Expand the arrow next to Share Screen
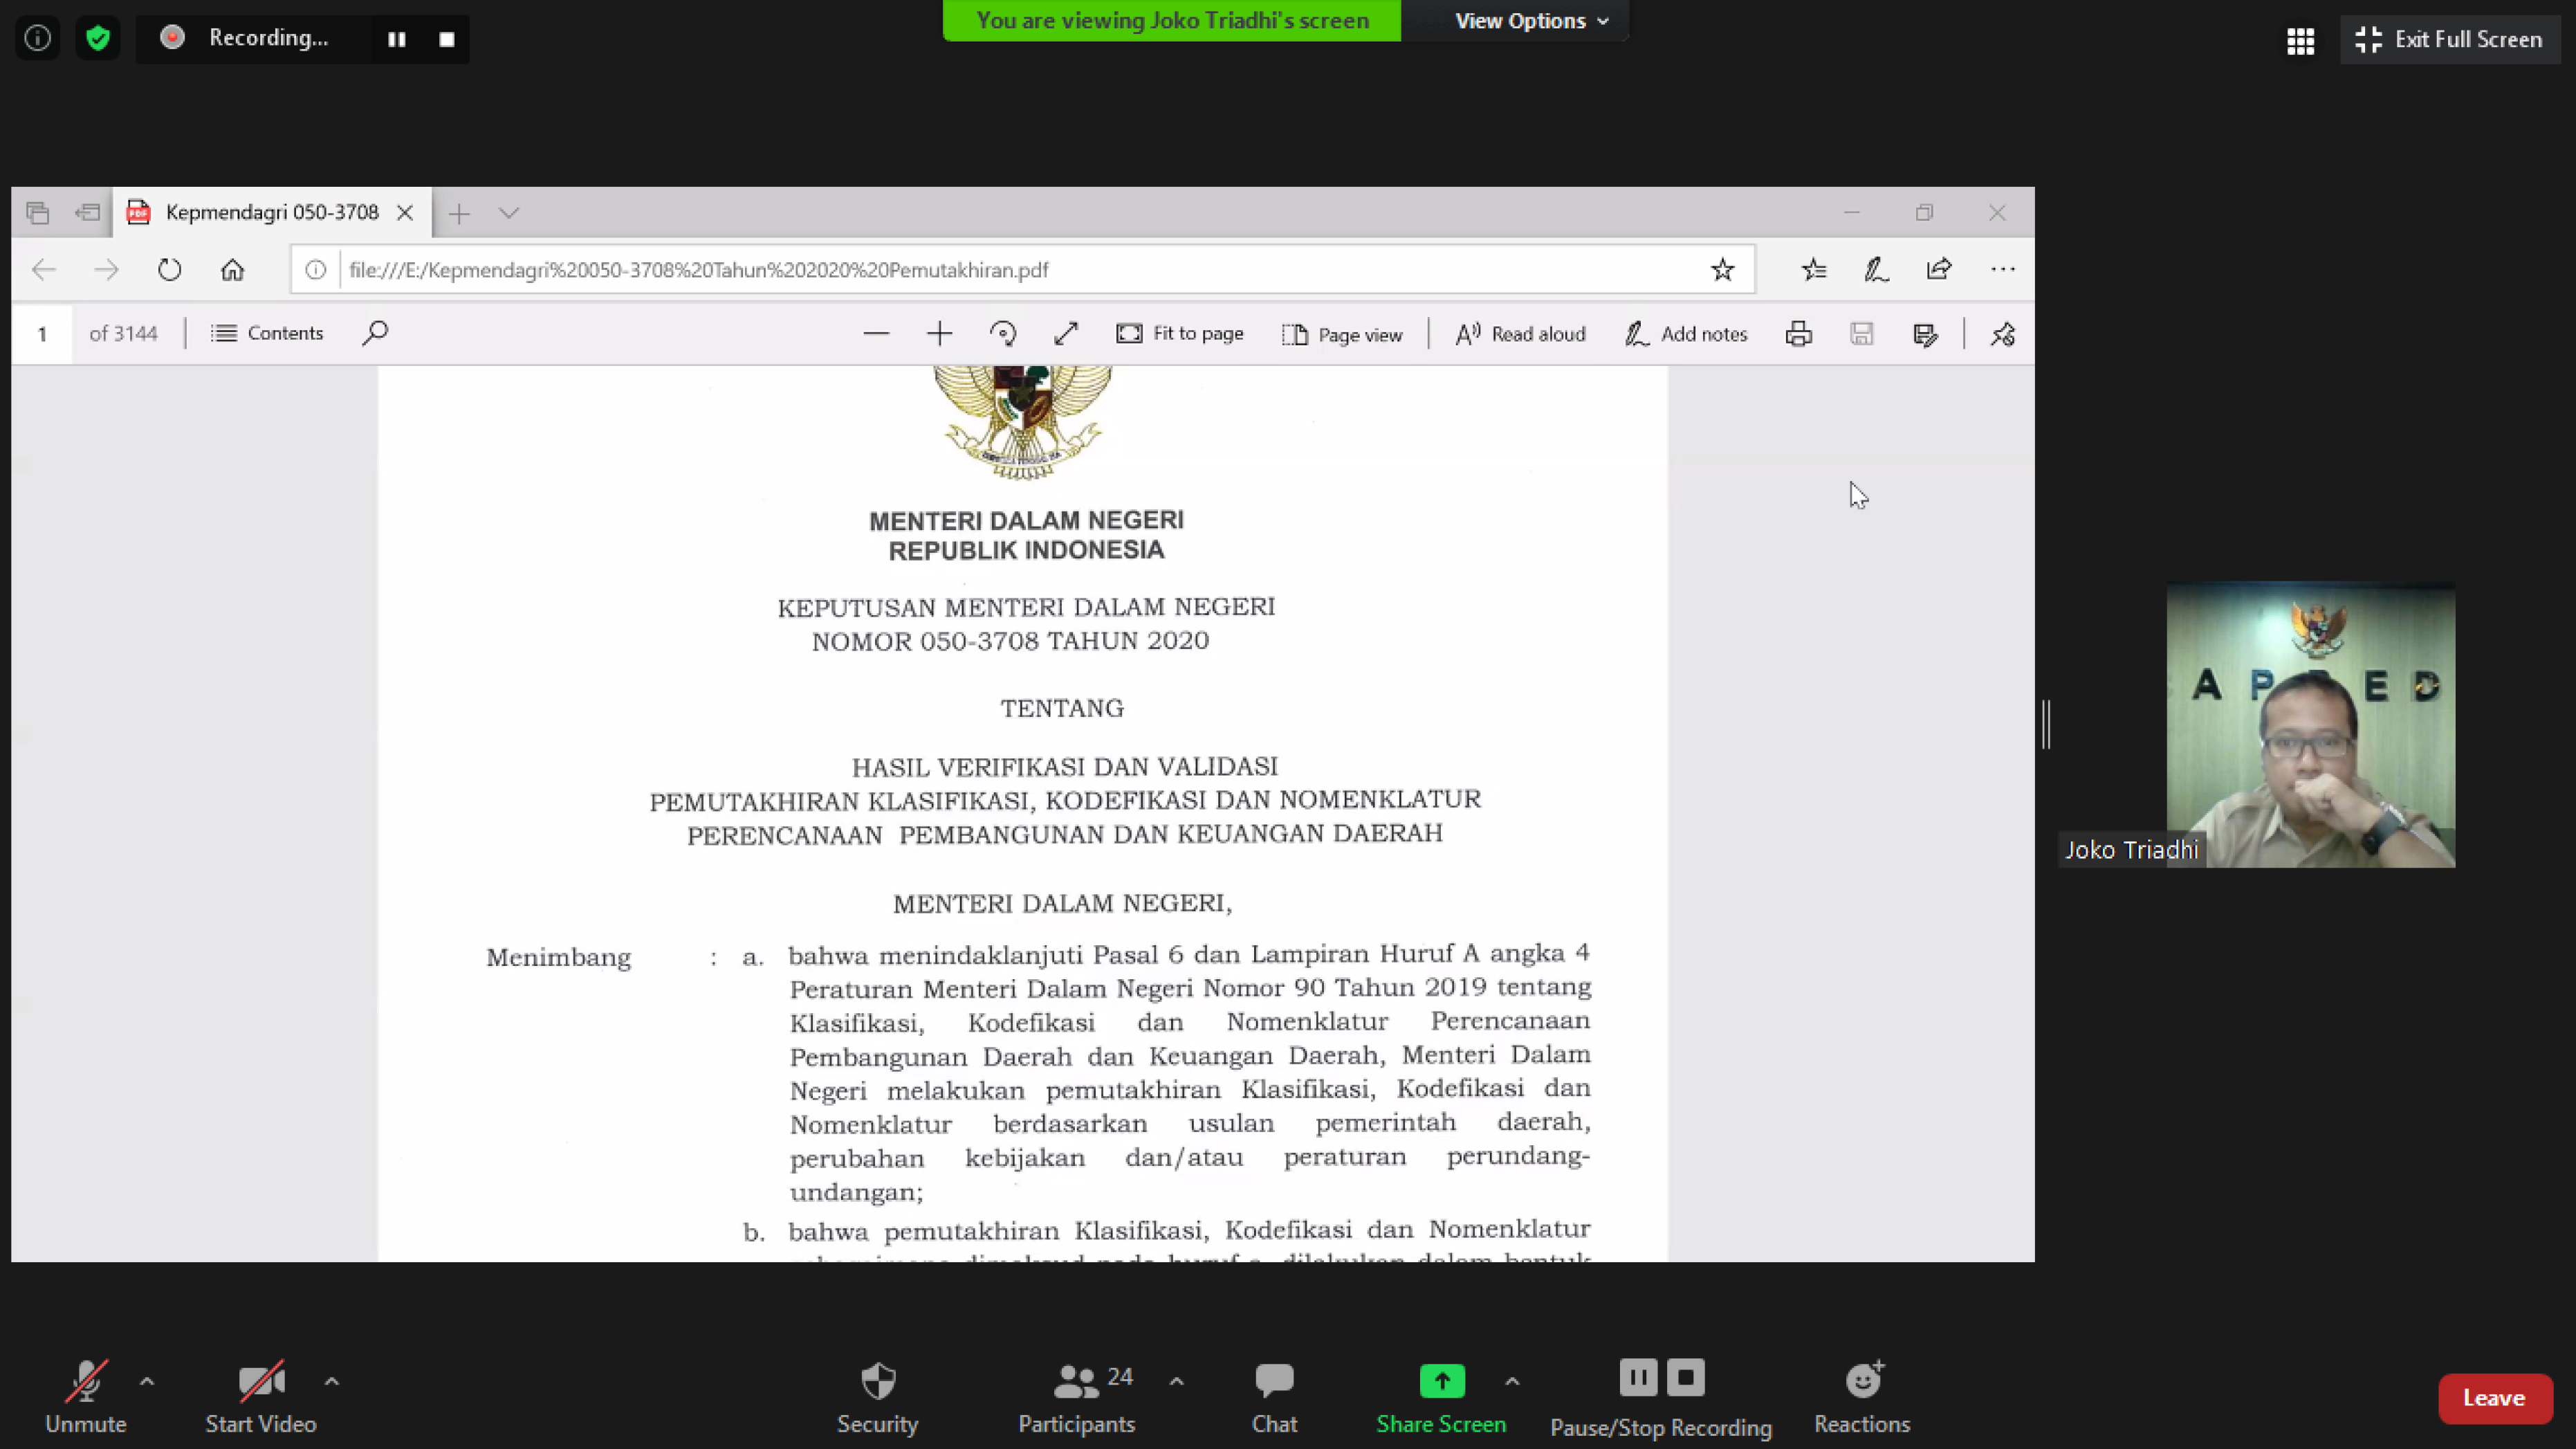Viewport: 2576px width, 1449px height. [1512, 1381]
